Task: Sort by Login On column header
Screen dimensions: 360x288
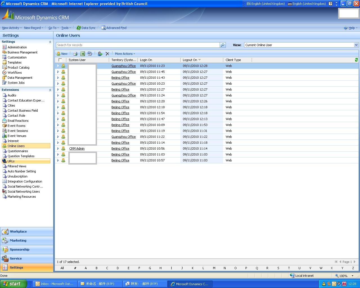Action: [x=159, y=60]
